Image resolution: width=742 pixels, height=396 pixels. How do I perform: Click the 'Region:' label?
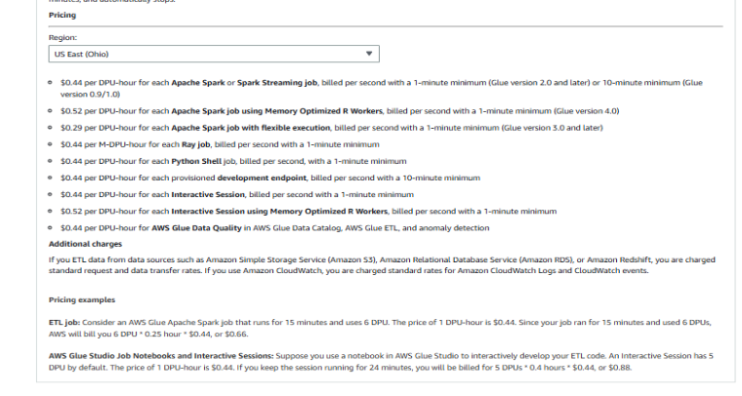point(62,38)
